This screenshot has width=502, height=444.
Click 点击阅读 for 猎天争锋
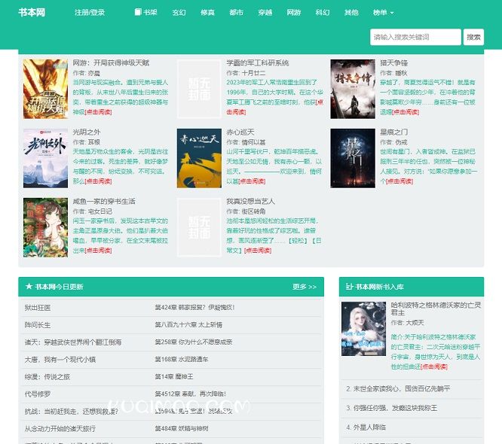[x=406, y=112]
